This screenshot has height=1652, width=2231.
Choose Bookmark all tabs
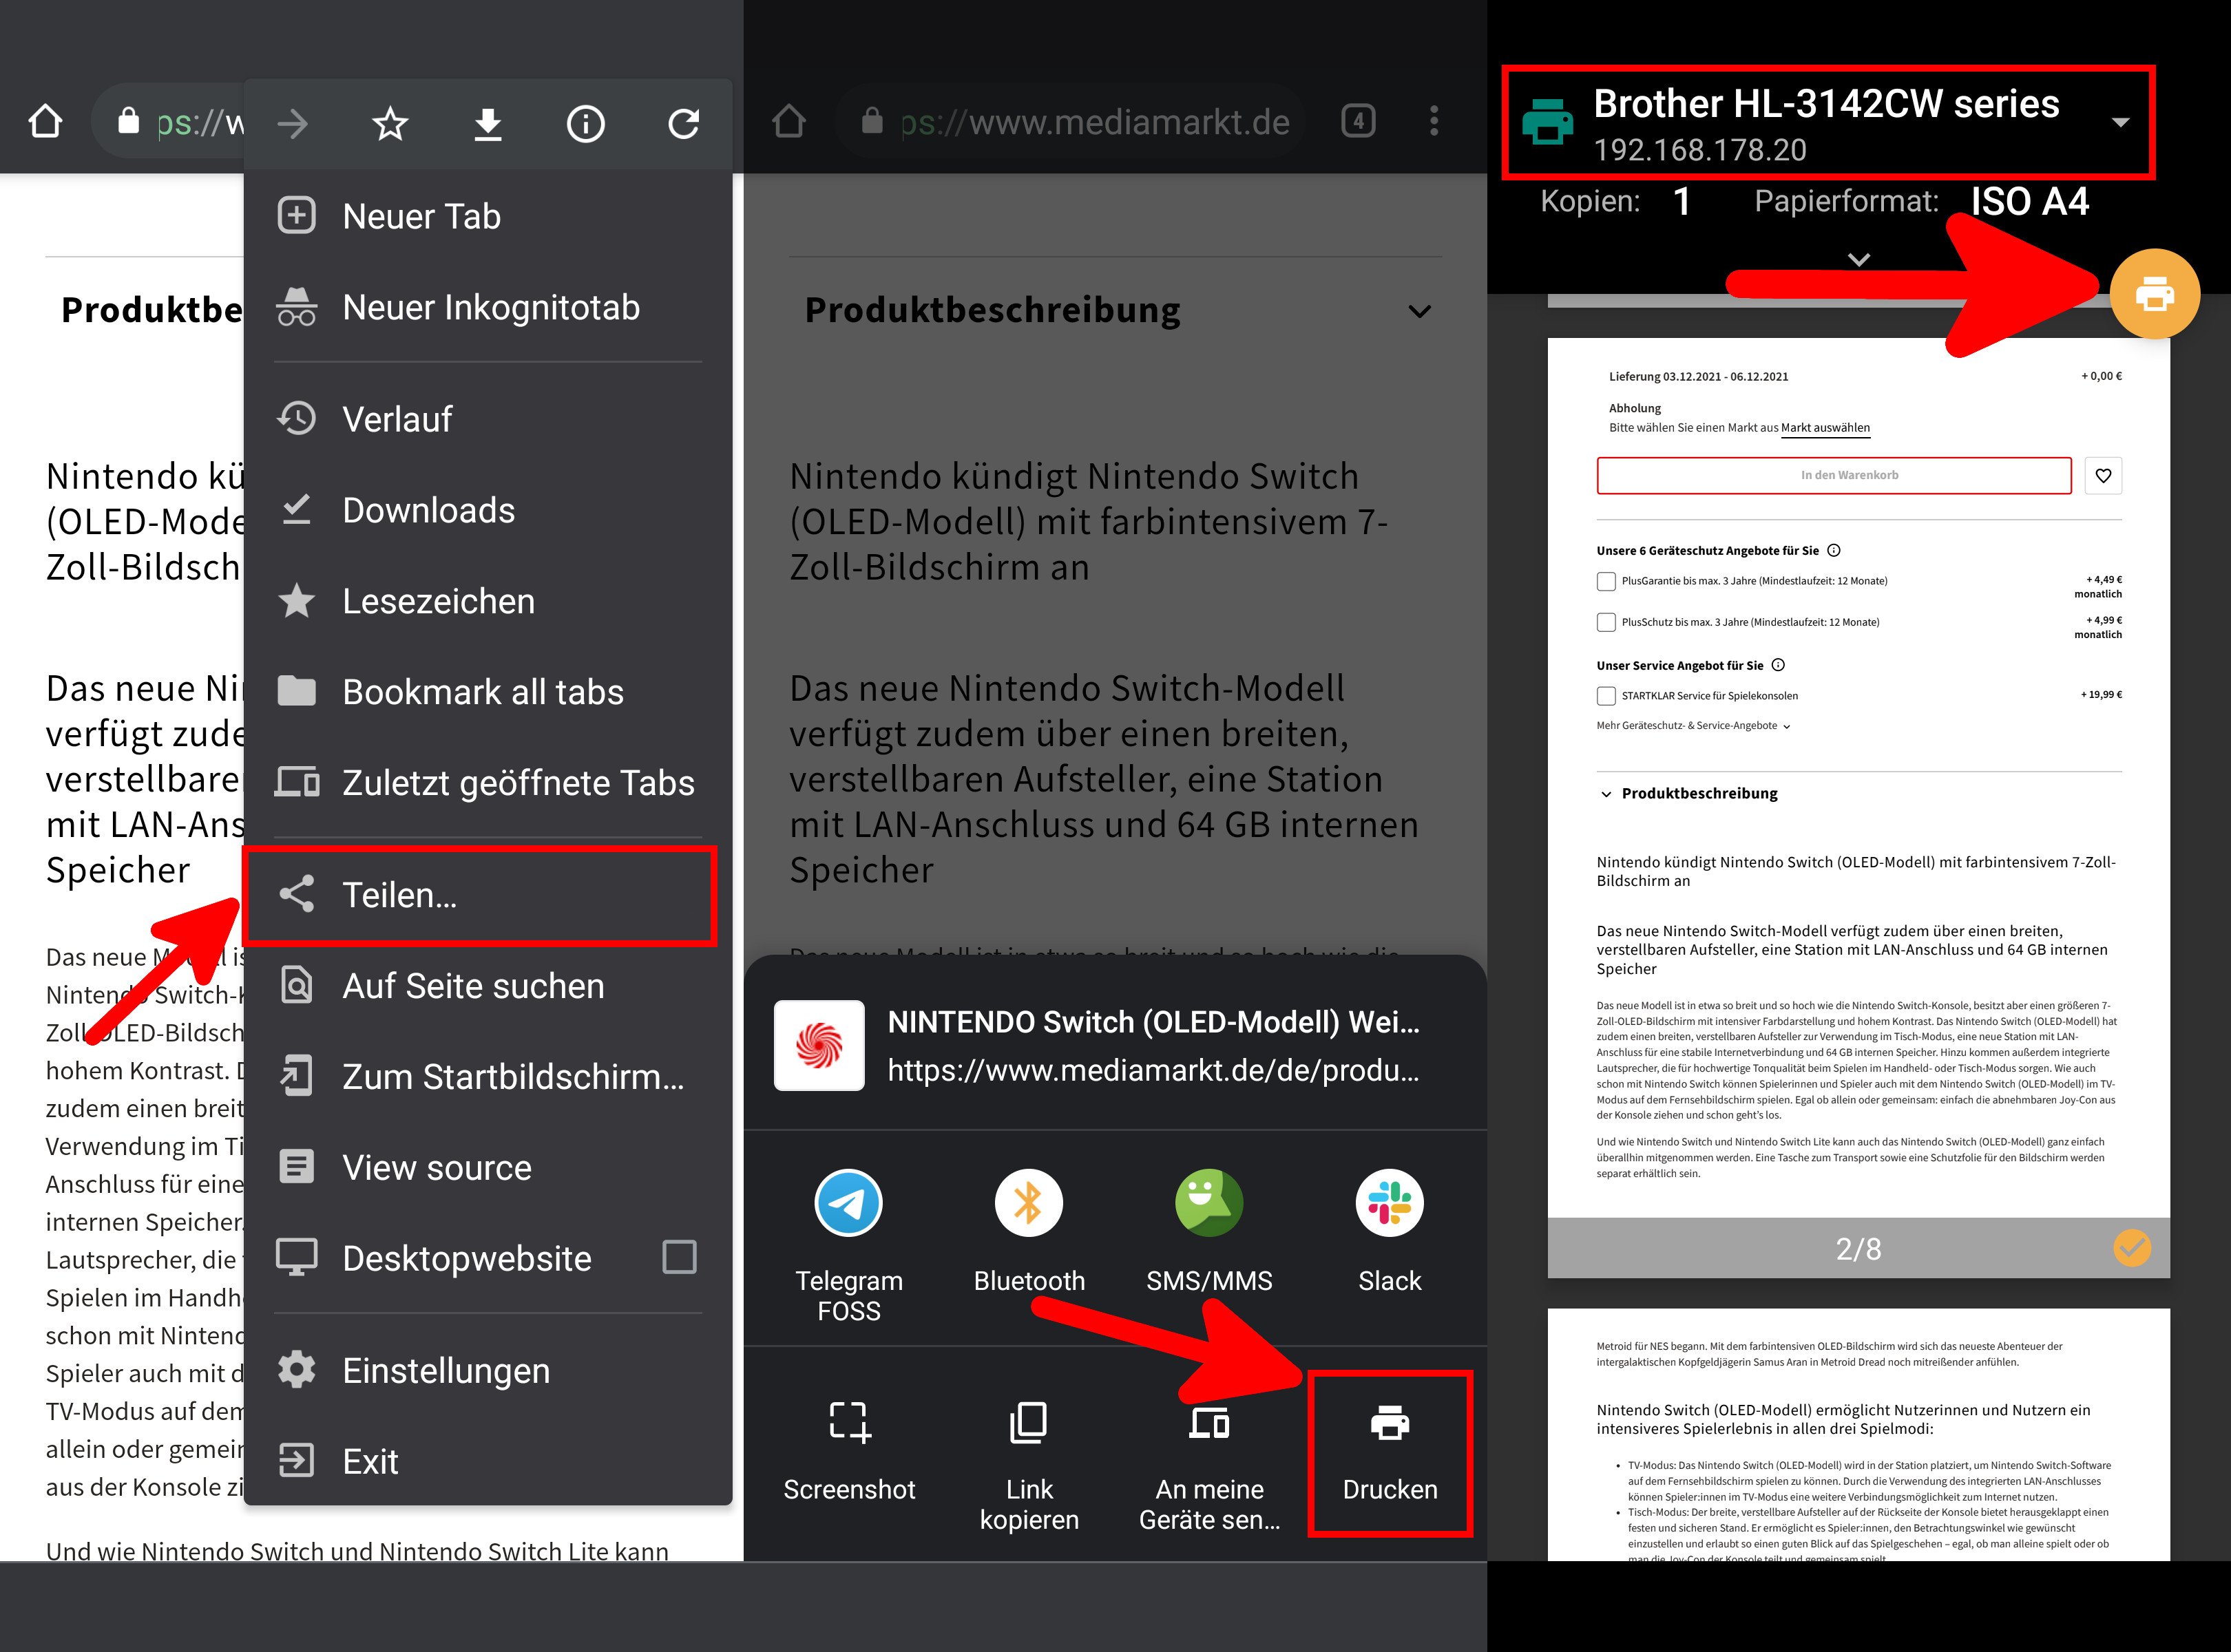click(x=488, y=692)
